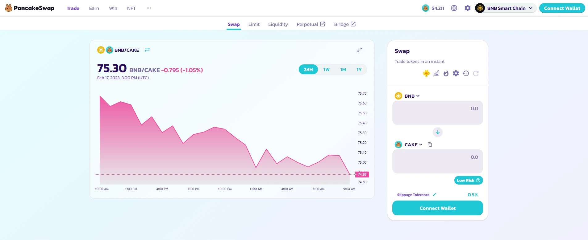Click the date Feb 17, 2023 text
Image resolution: width=588 pixels, height=240 pixels.
coord(123,78)
